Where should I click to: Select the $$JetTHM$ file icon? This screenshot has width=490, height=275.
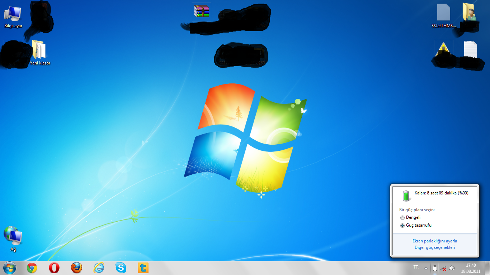pyautogui.click(x=444, y=16)
